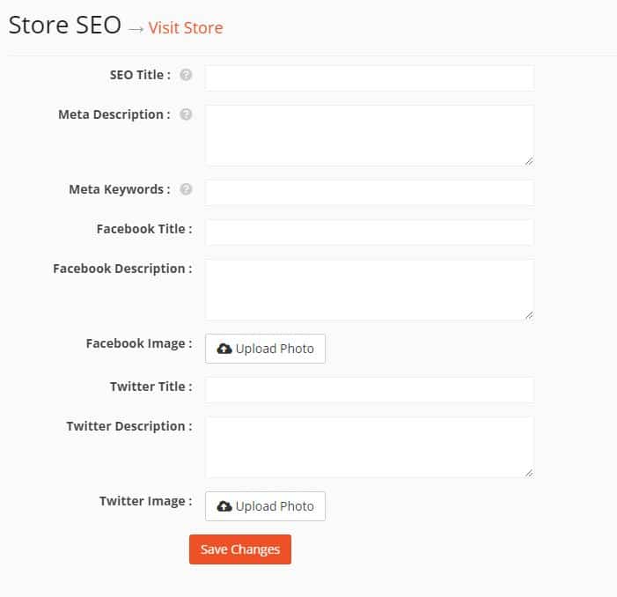Save the SEO changes
Screen dimensions: 617x597
point(240,549)
